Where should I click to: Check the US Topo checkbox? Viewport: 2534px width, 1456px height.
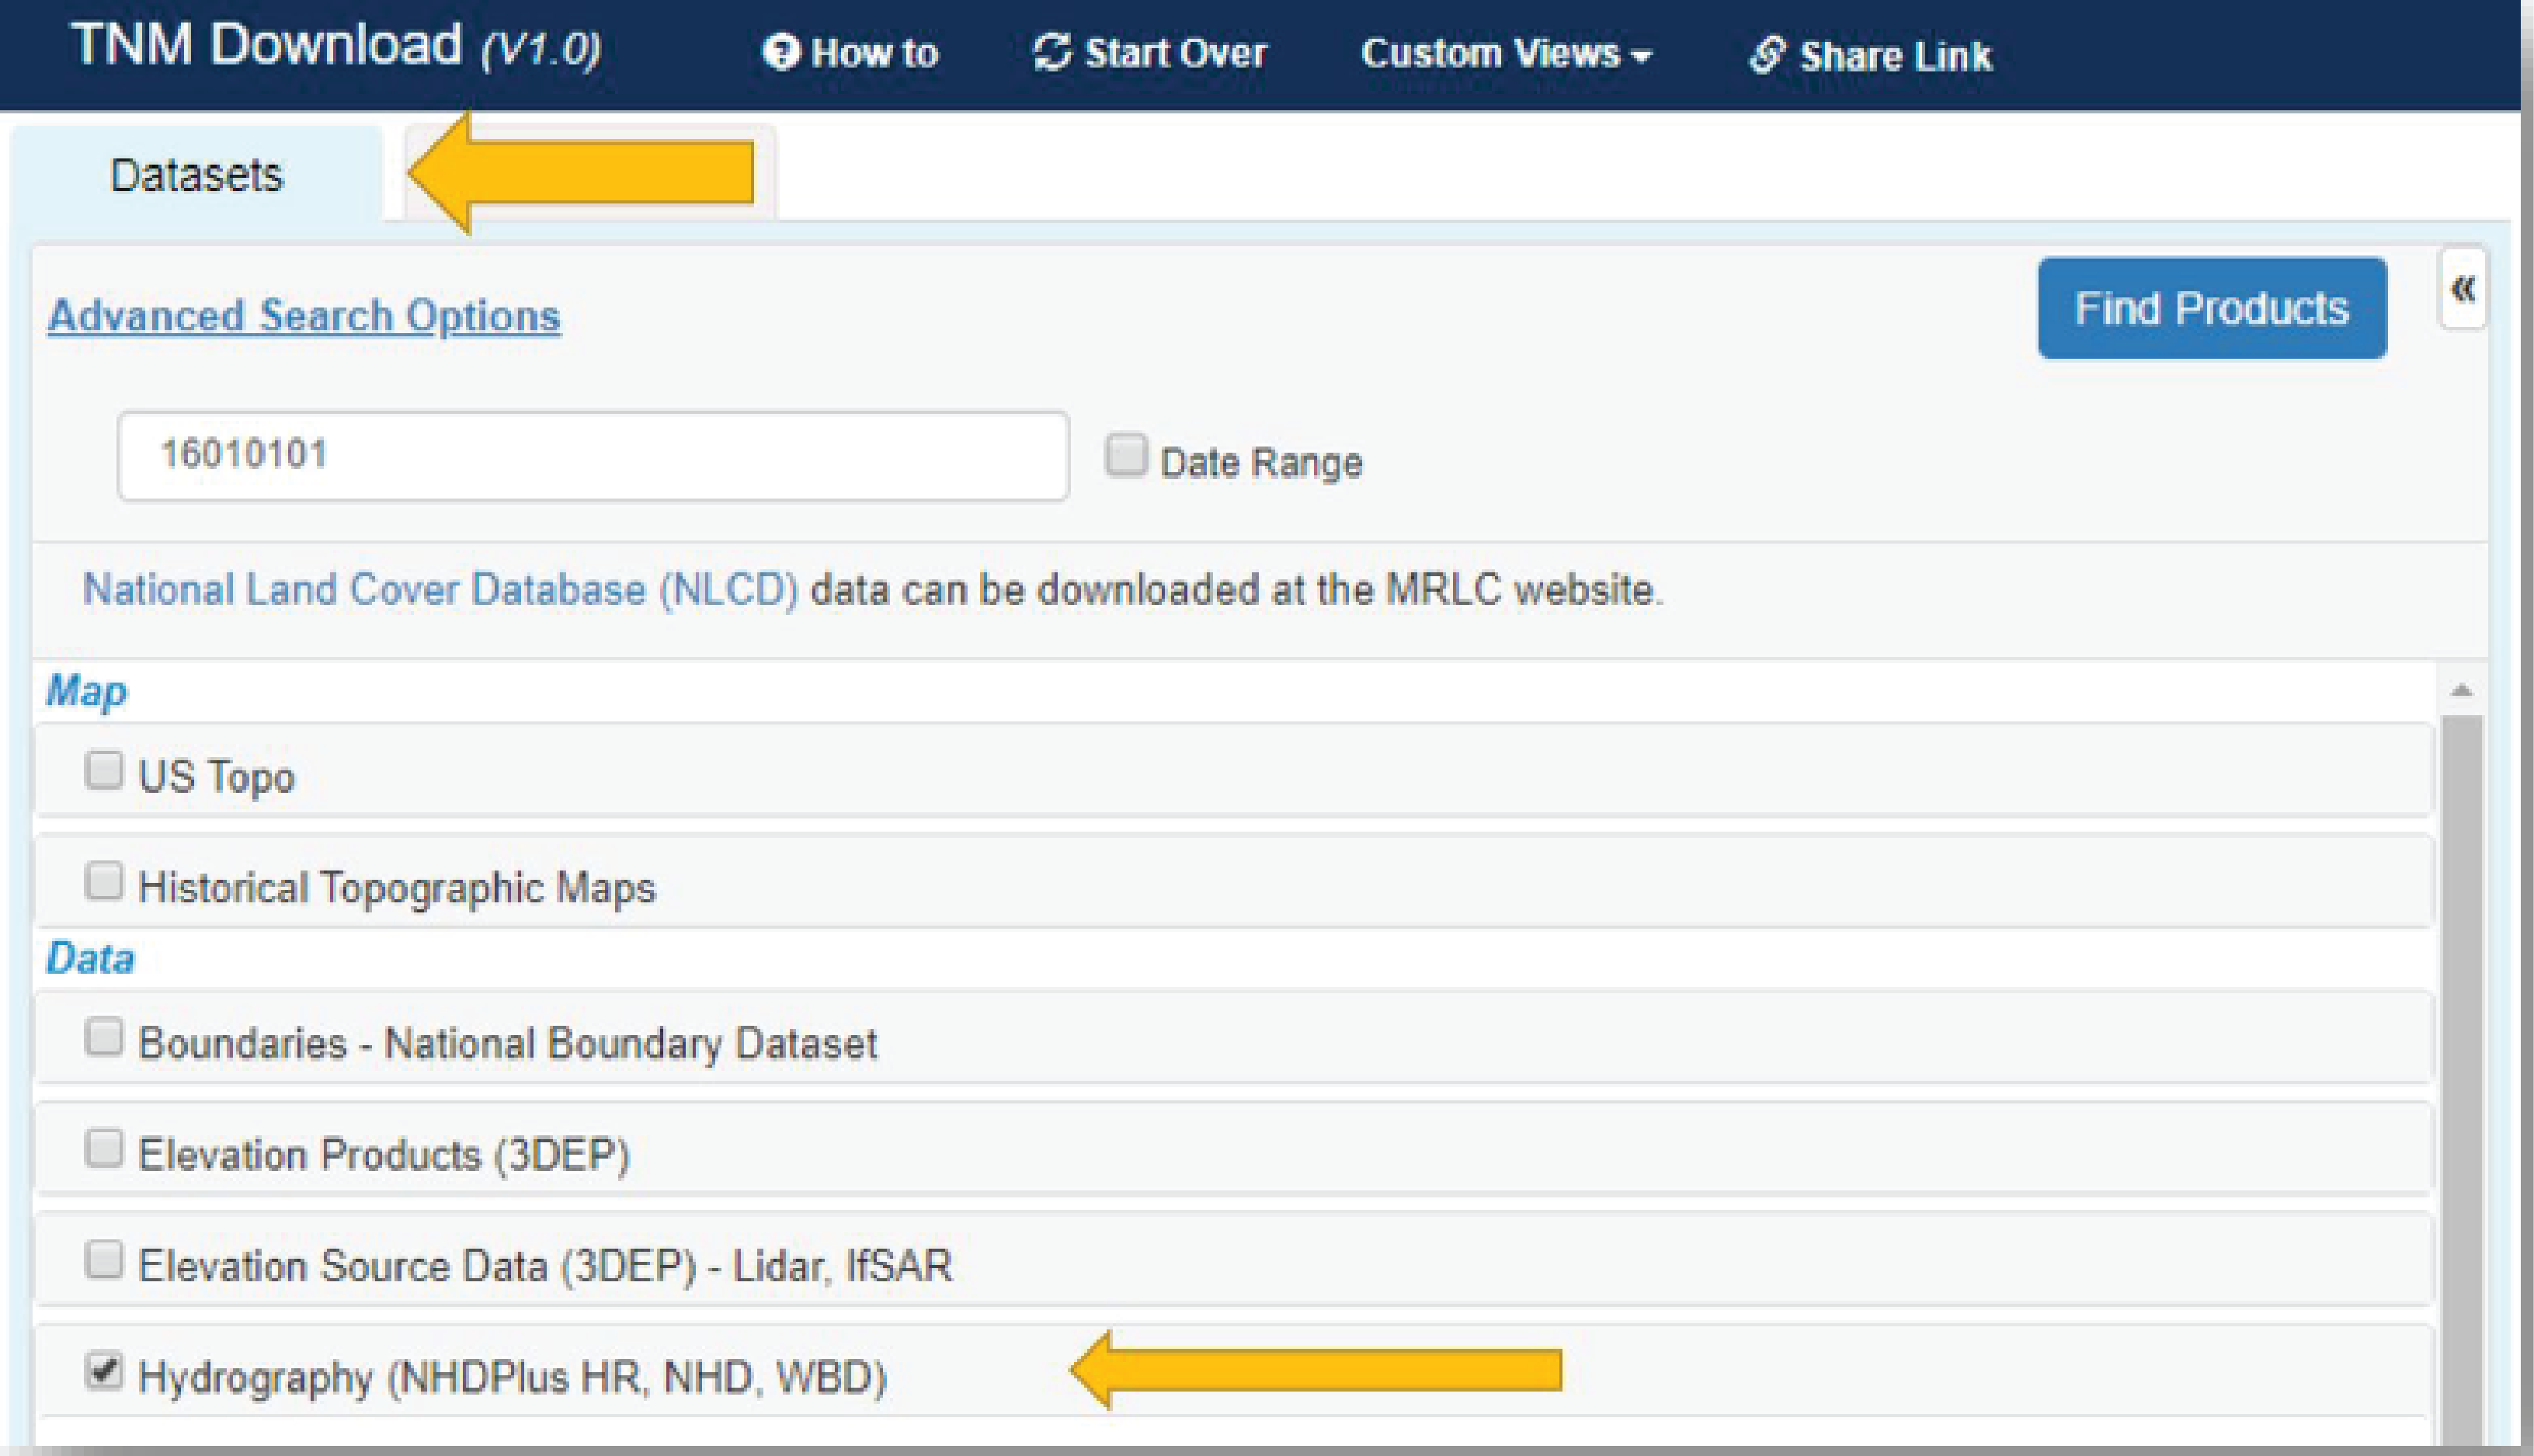(103, 771)
